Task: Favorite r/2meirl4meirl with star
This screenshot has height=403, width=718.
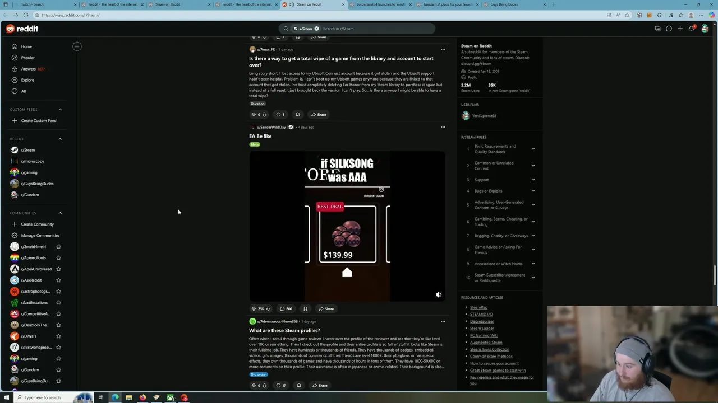Action: point(58,246)
